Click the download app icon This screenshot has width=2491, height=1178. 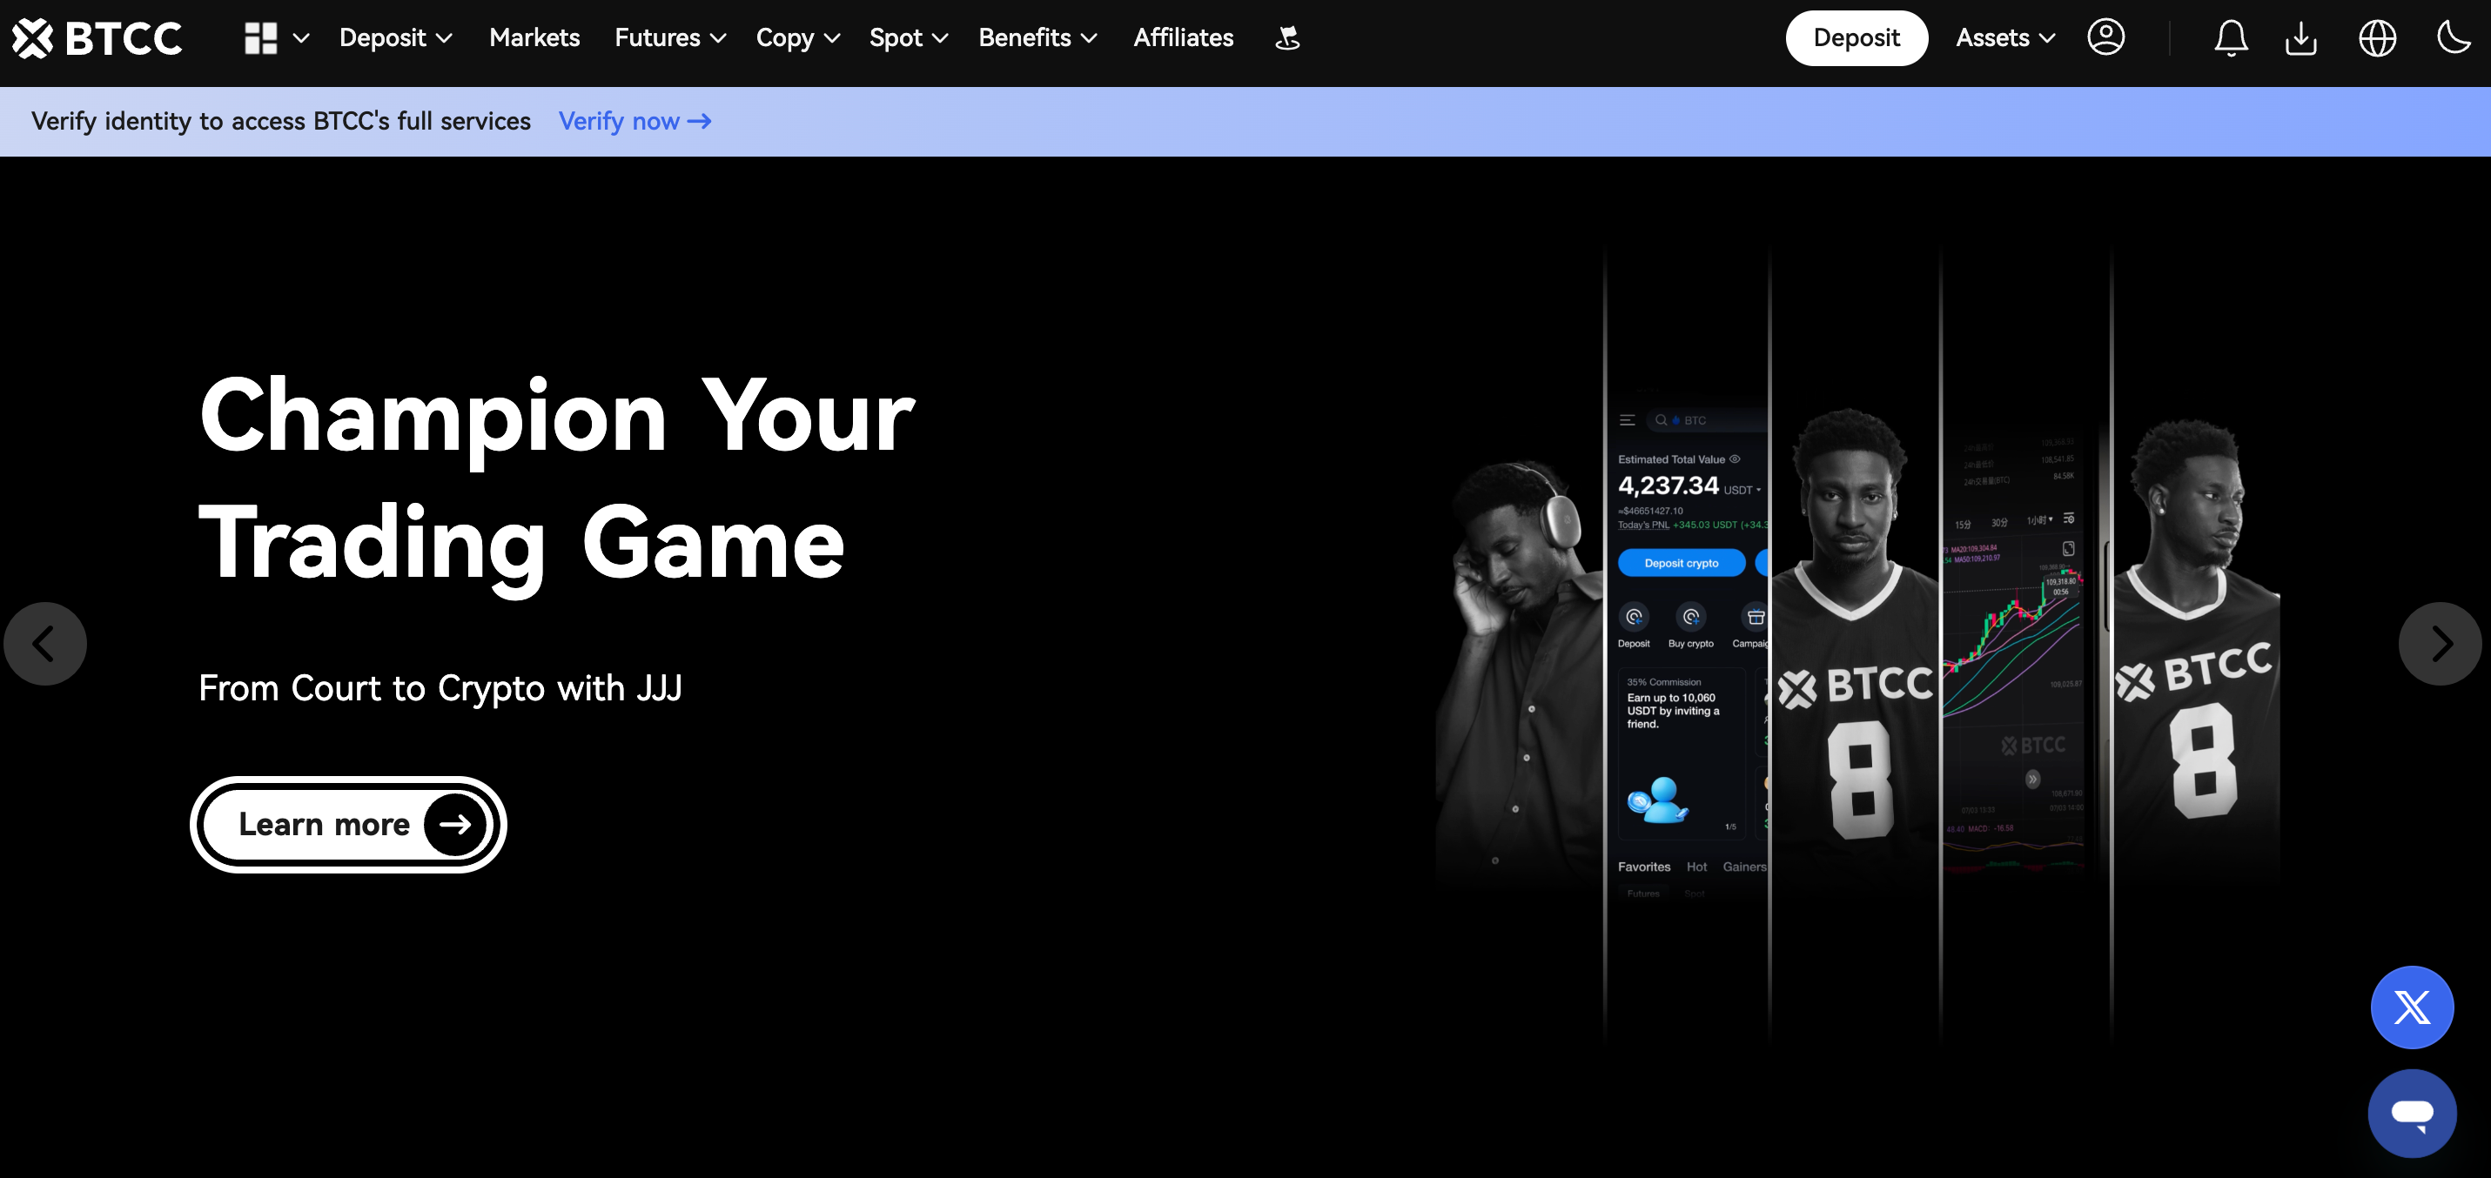(x=2300, y=38)
